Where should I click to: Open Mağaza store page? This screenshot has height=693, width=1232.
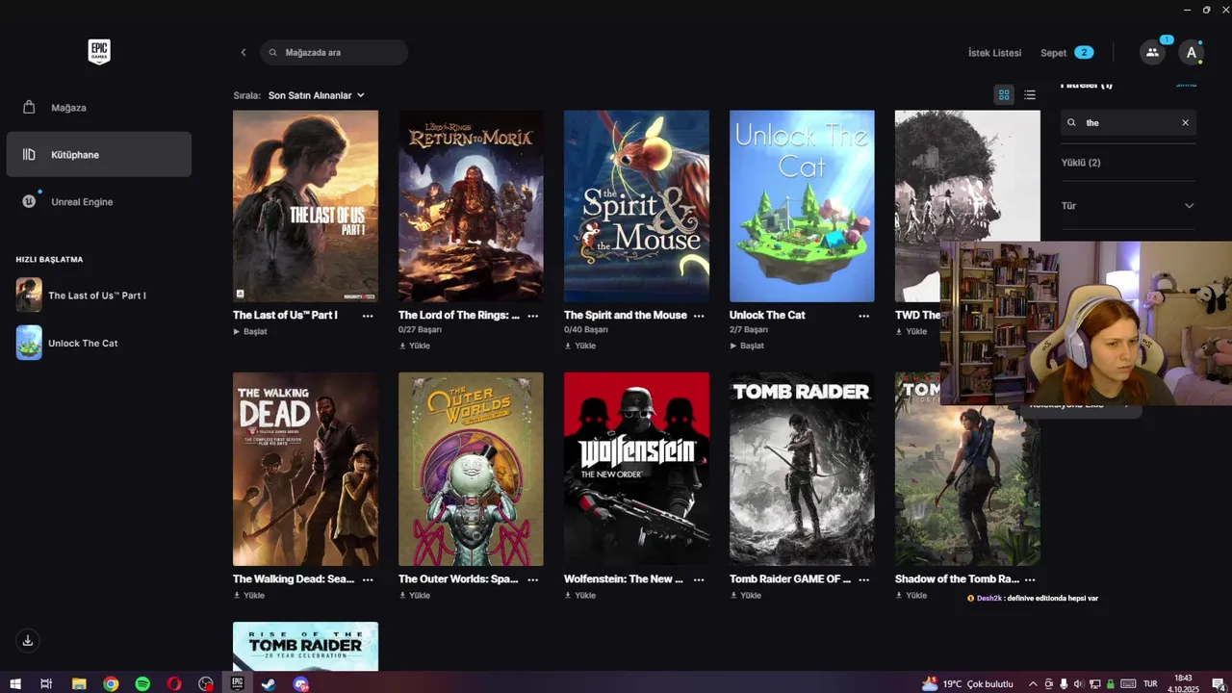(99, 107)
